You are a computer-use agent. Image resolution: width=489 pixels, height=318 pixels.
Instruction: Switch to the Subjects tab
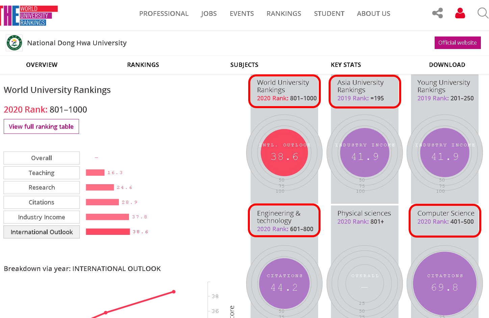(x=244, y=65)
